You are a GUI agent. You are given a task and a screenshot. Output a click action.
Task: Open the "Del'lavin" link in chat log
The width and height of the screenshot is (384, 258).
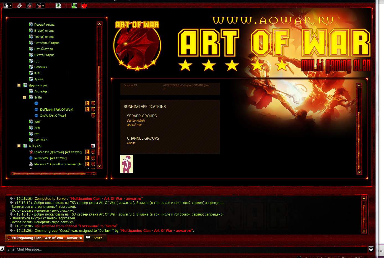(x=106, y=231)
